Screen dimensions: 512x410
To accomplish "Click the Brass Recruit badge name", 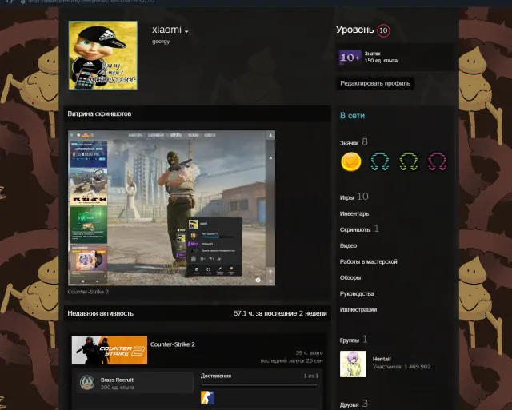I will (117, 380).
